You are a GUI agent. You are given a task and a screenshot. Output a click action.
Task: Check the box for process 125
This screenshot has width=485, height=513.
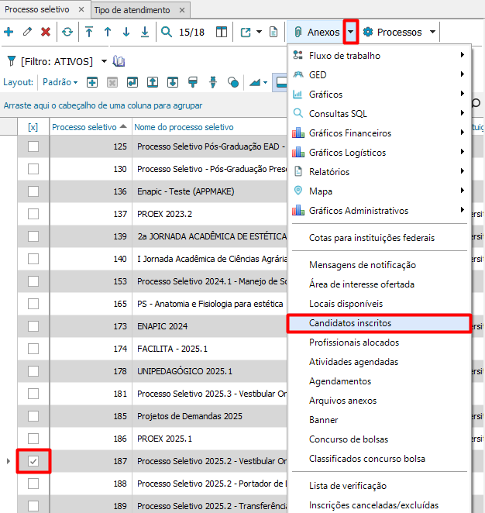[33, 146]
